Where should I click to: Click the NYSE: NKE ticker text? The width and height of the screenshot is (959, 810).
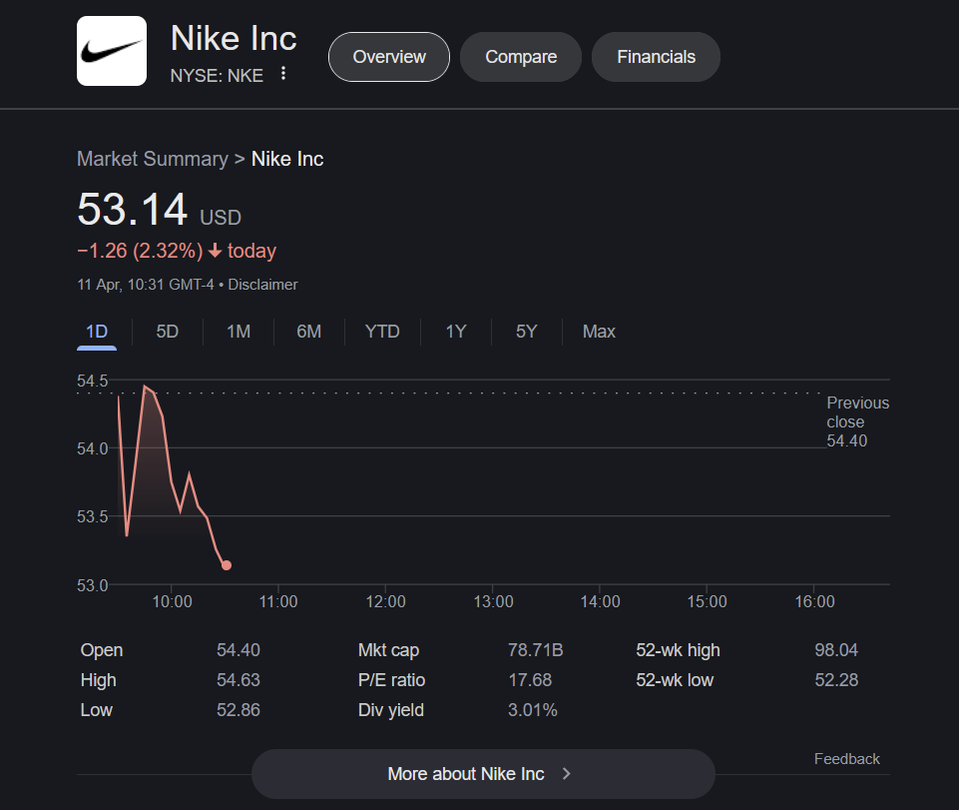[x=217, y=76]
